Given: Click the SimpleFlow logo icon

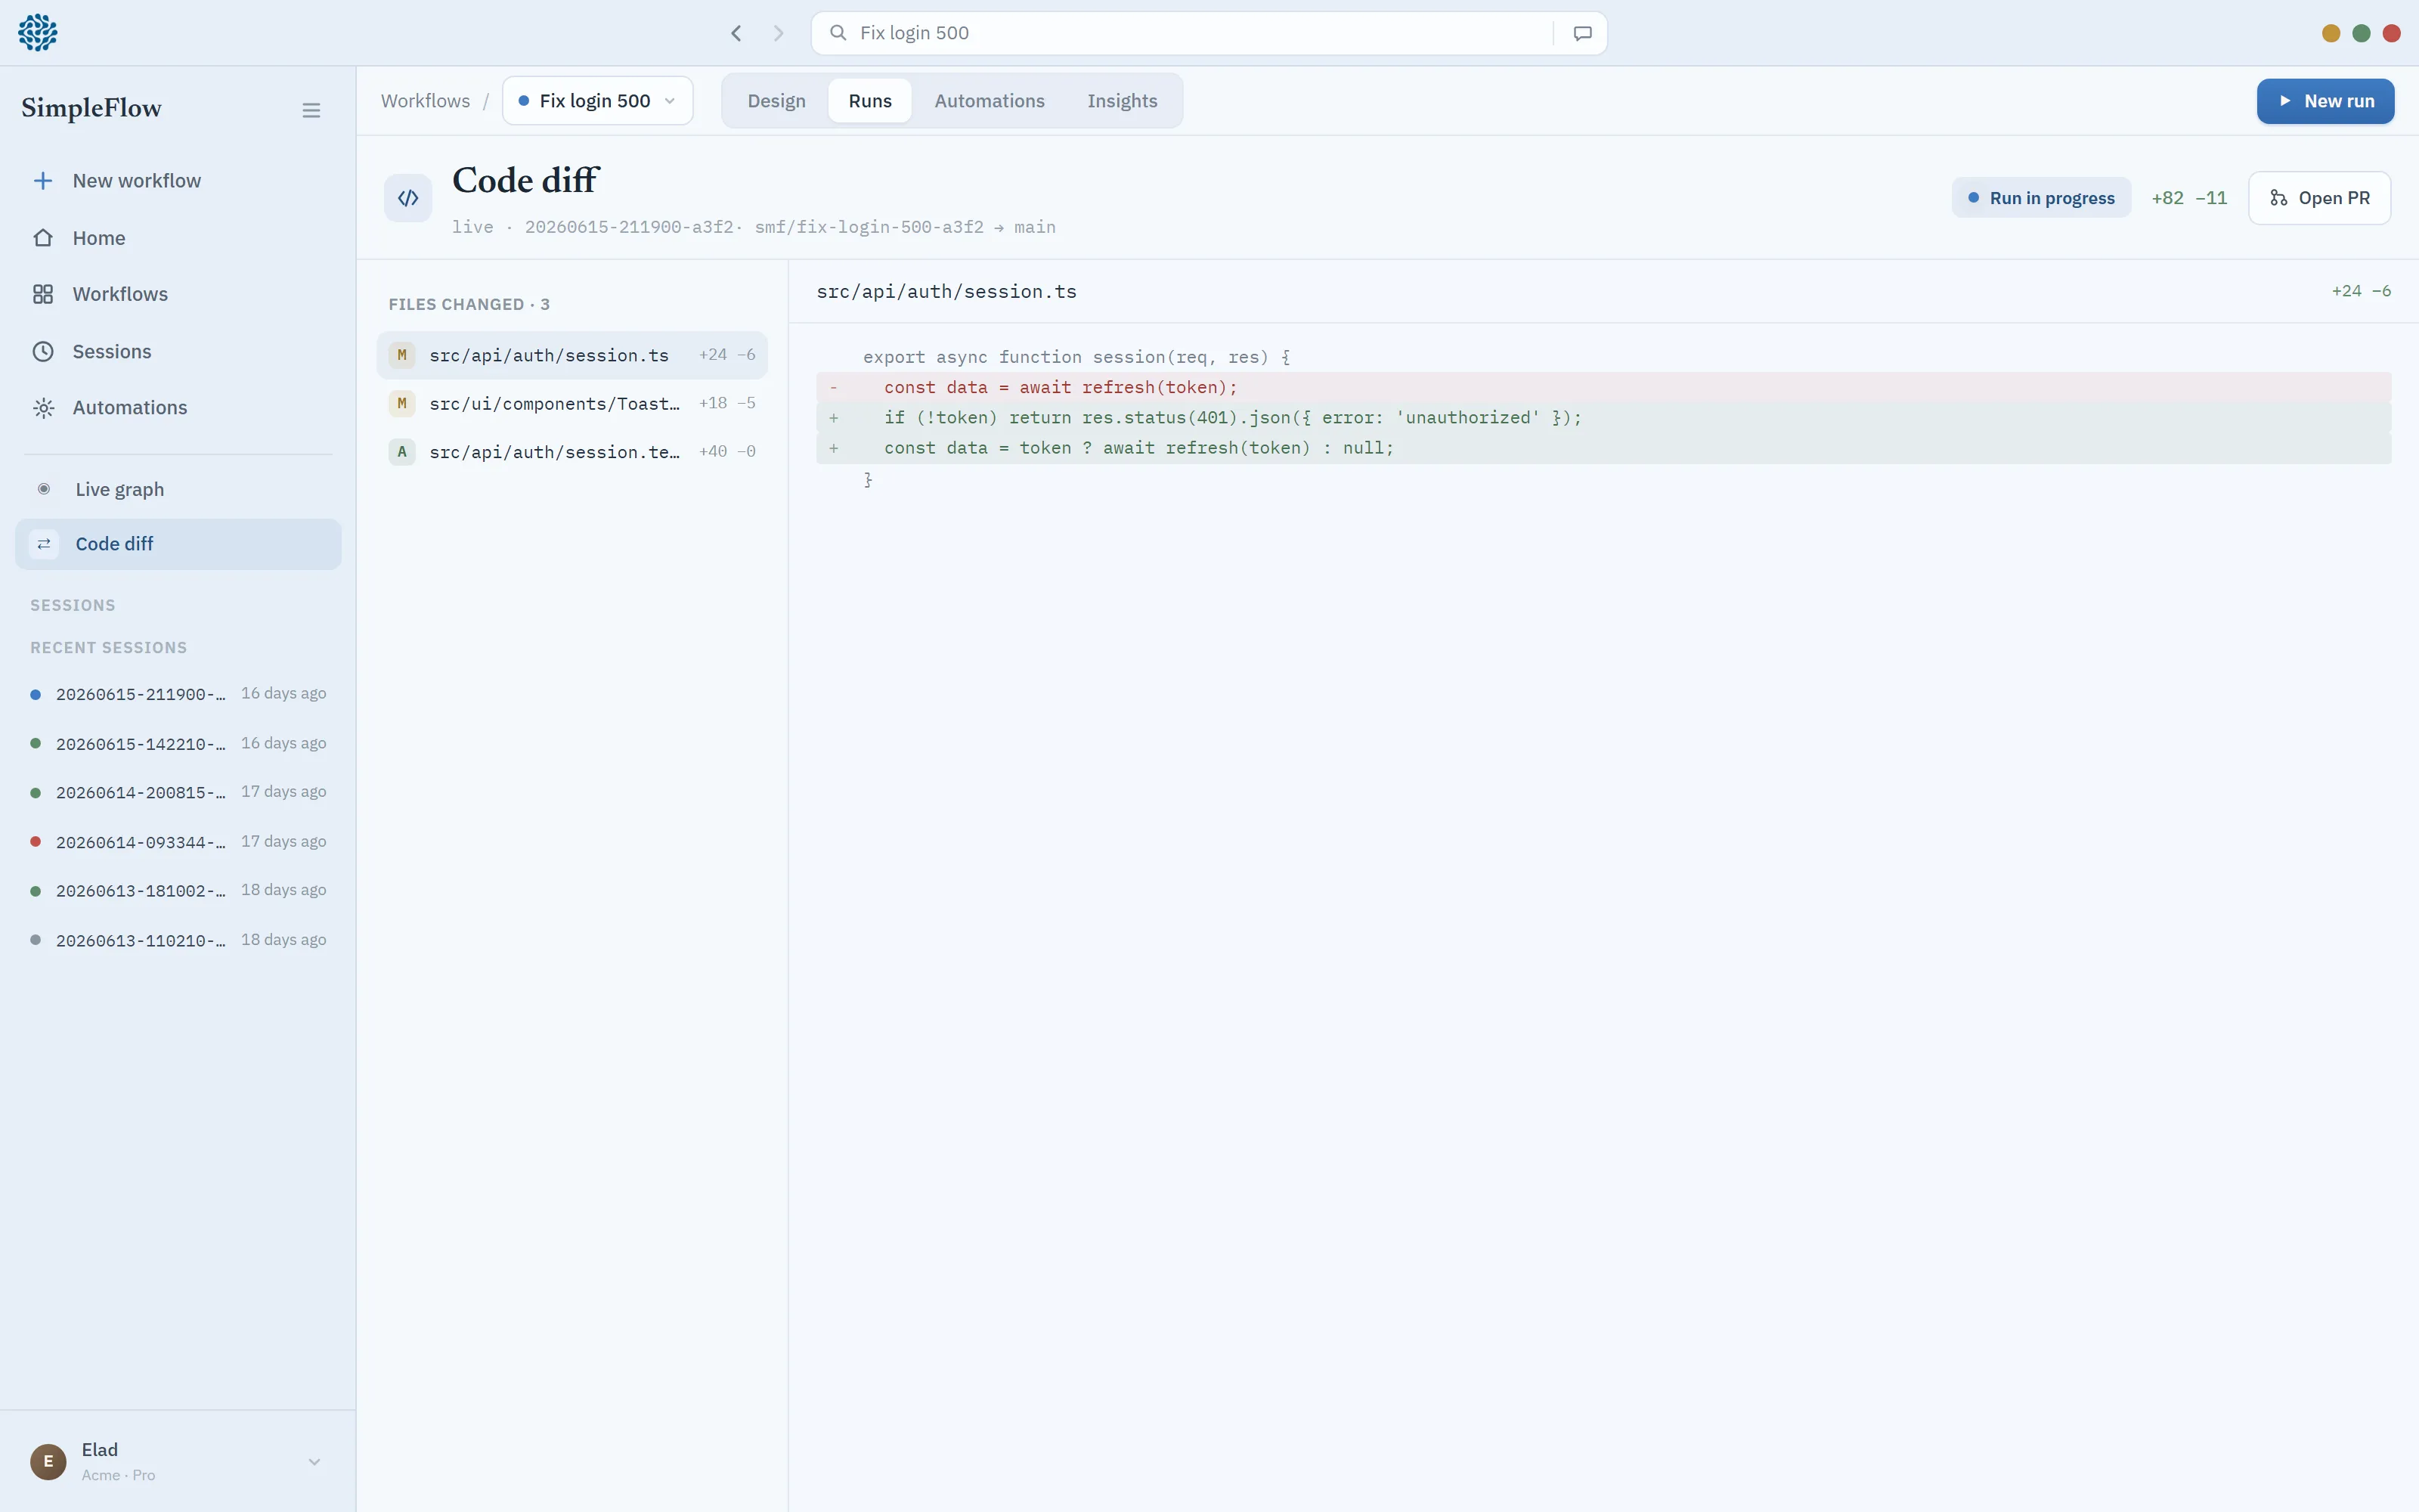Looking at the screenshot, I should coord(38,33).
